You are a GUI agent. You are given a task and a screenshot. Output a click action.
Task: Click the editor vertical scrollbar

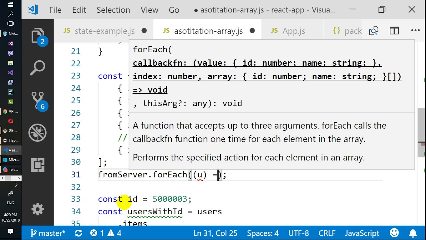pos(421,132)
